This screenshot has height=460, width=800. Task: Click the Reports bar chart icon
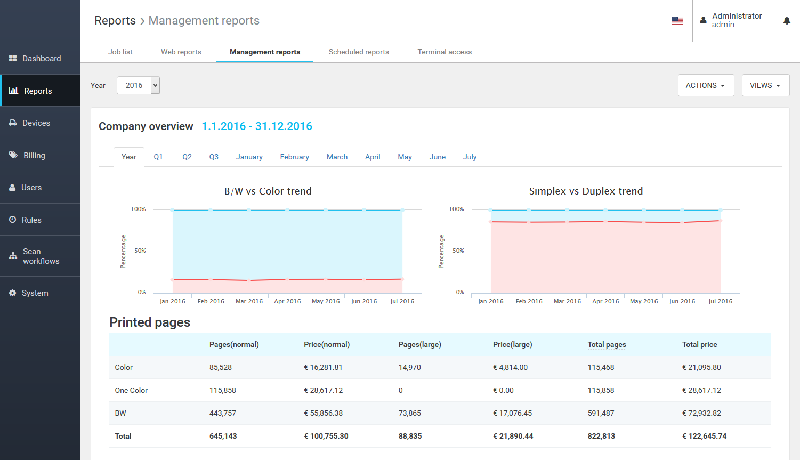[x=13, y=91]
